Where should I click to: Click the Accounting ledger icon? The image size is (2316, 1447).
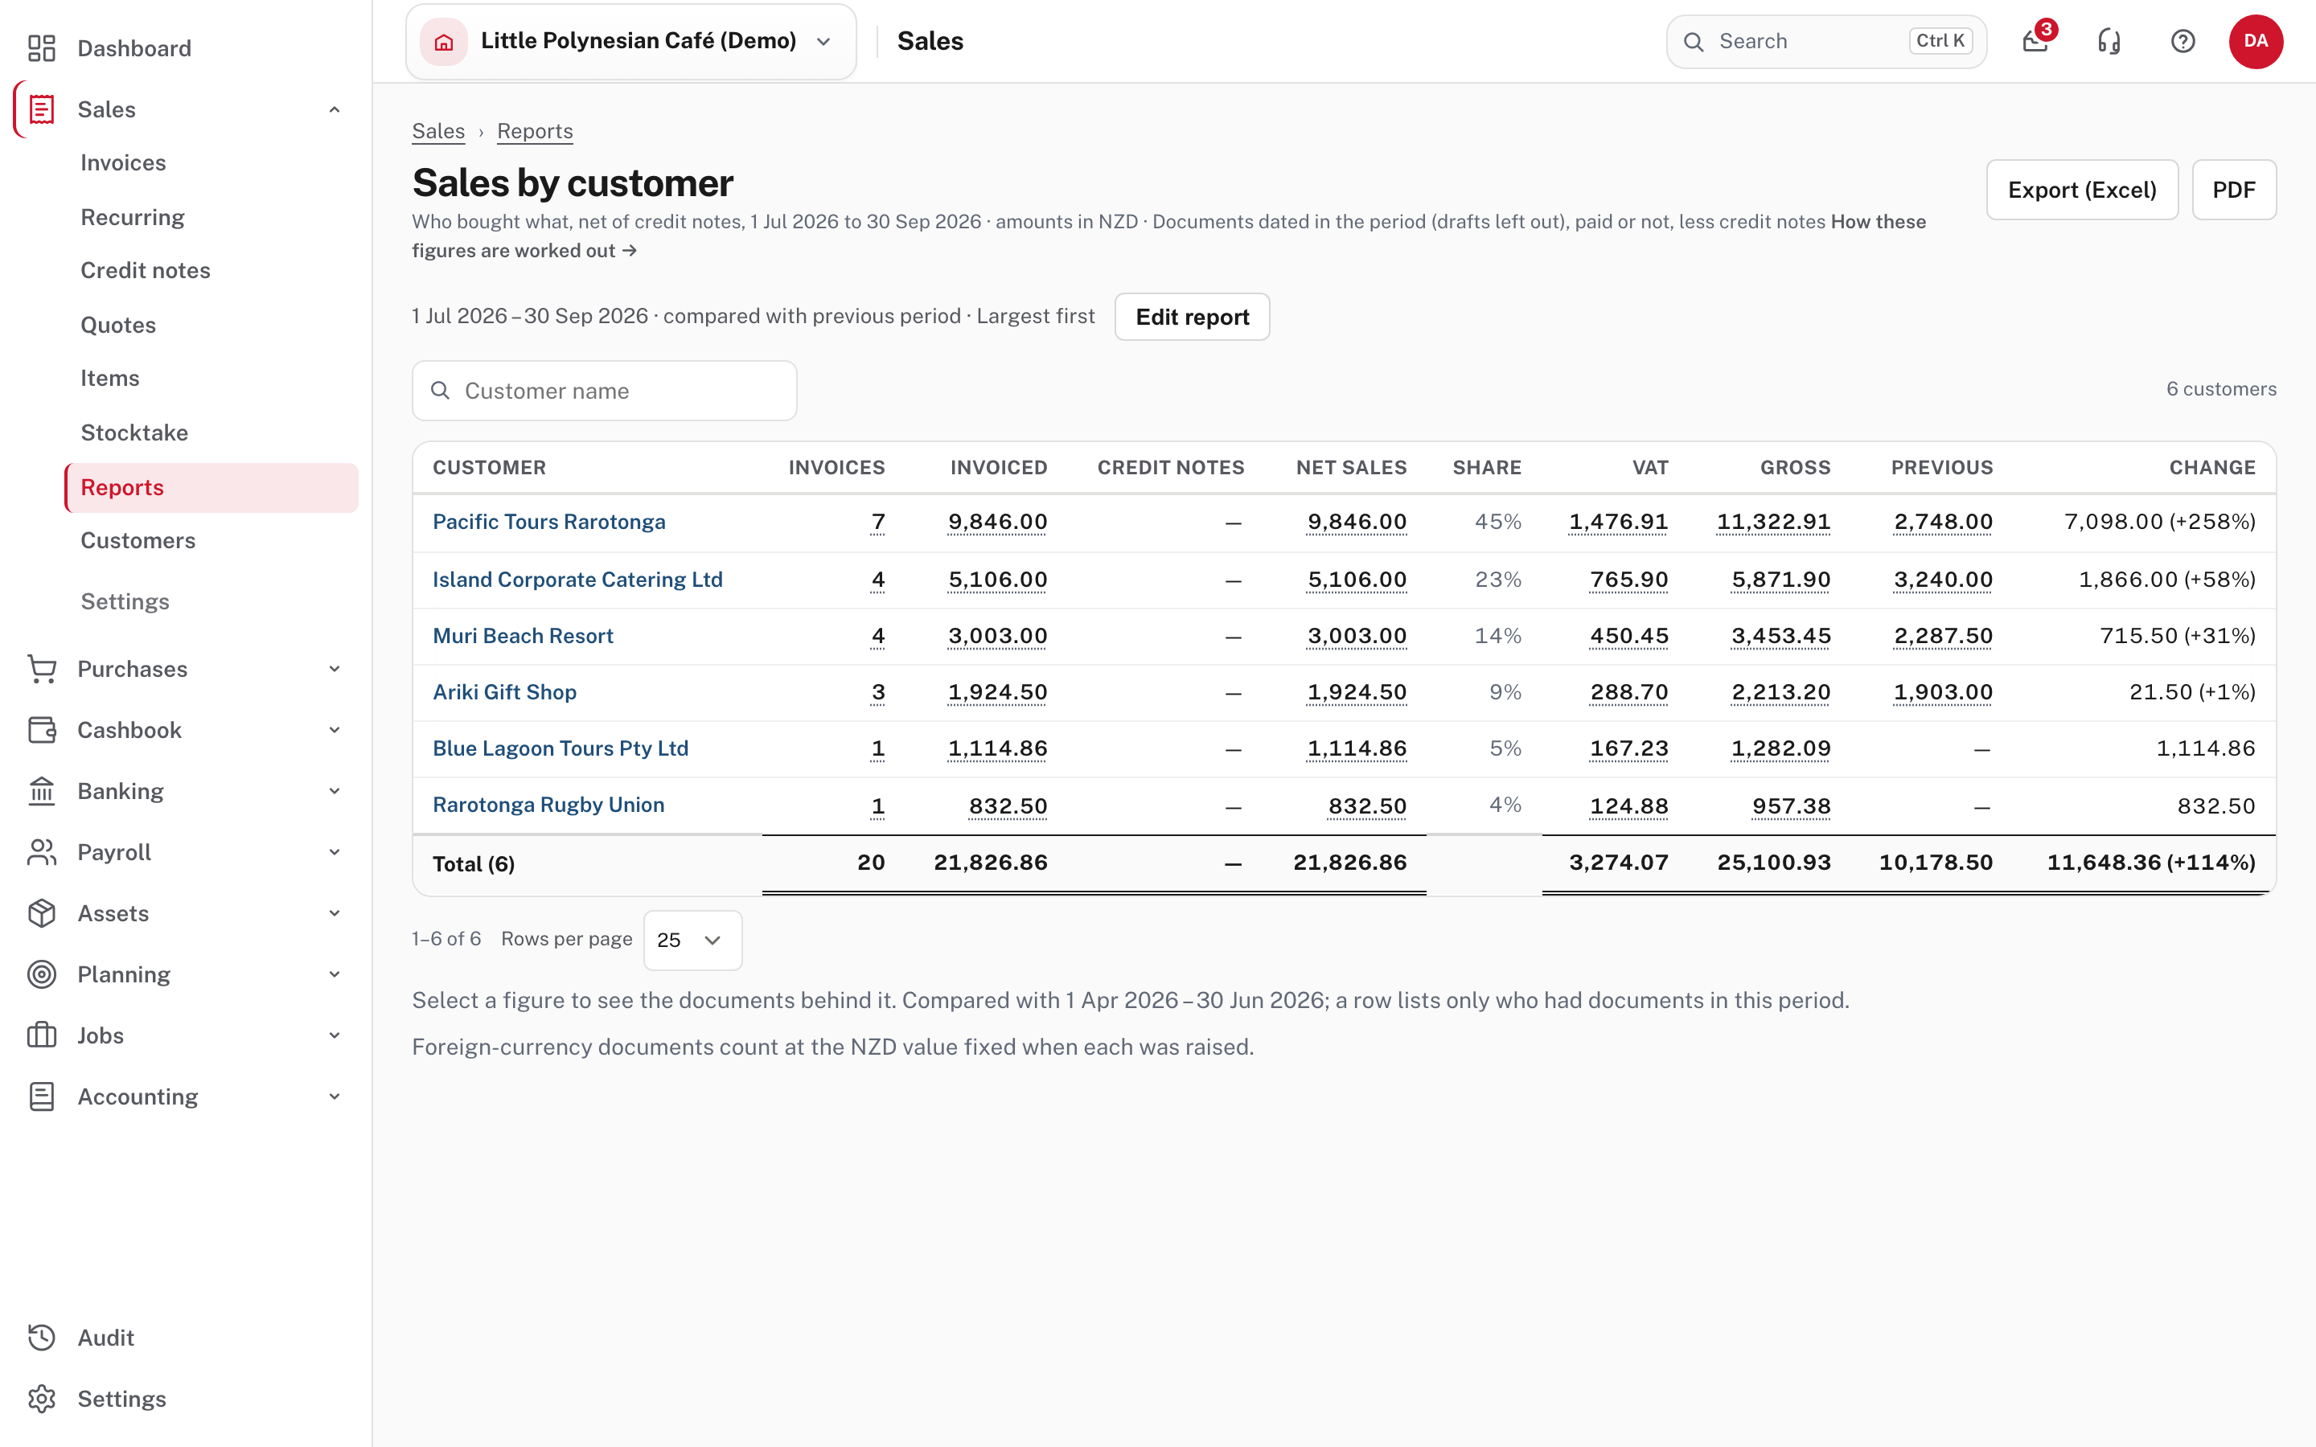[41, 1097]
